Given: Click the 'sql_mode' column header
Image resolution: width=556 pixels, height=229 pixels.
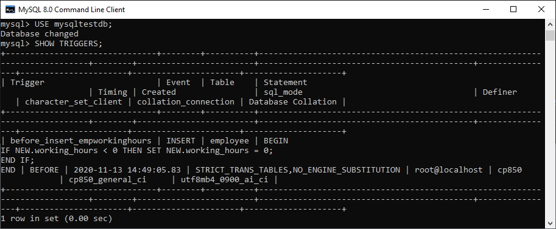Looking at the screenshot, I should pos(283,92).
